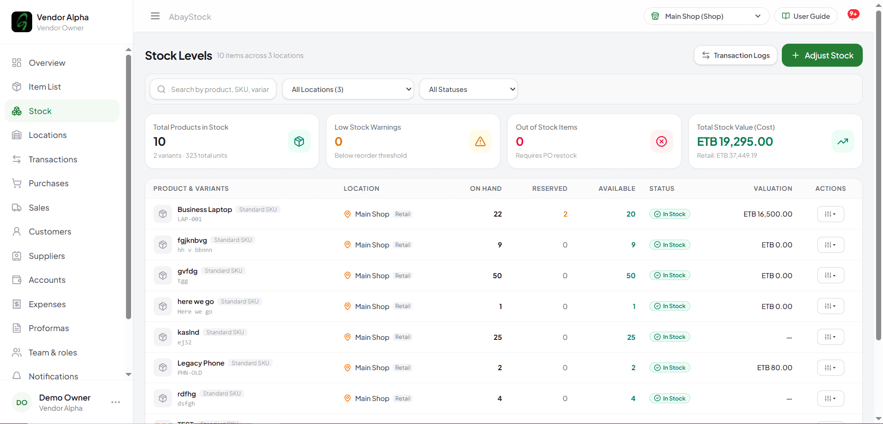This screenshot has height=424, width=883.
Task: Open actions dropdown for Business Laptop
Action: pos(831,214)
